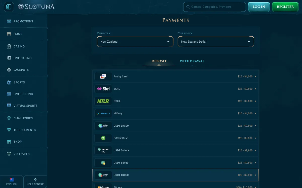Image resolution: width=302 pixels, height=188 pixels.
Task: Click the games search input field
Action: click(x=214, y=7)
